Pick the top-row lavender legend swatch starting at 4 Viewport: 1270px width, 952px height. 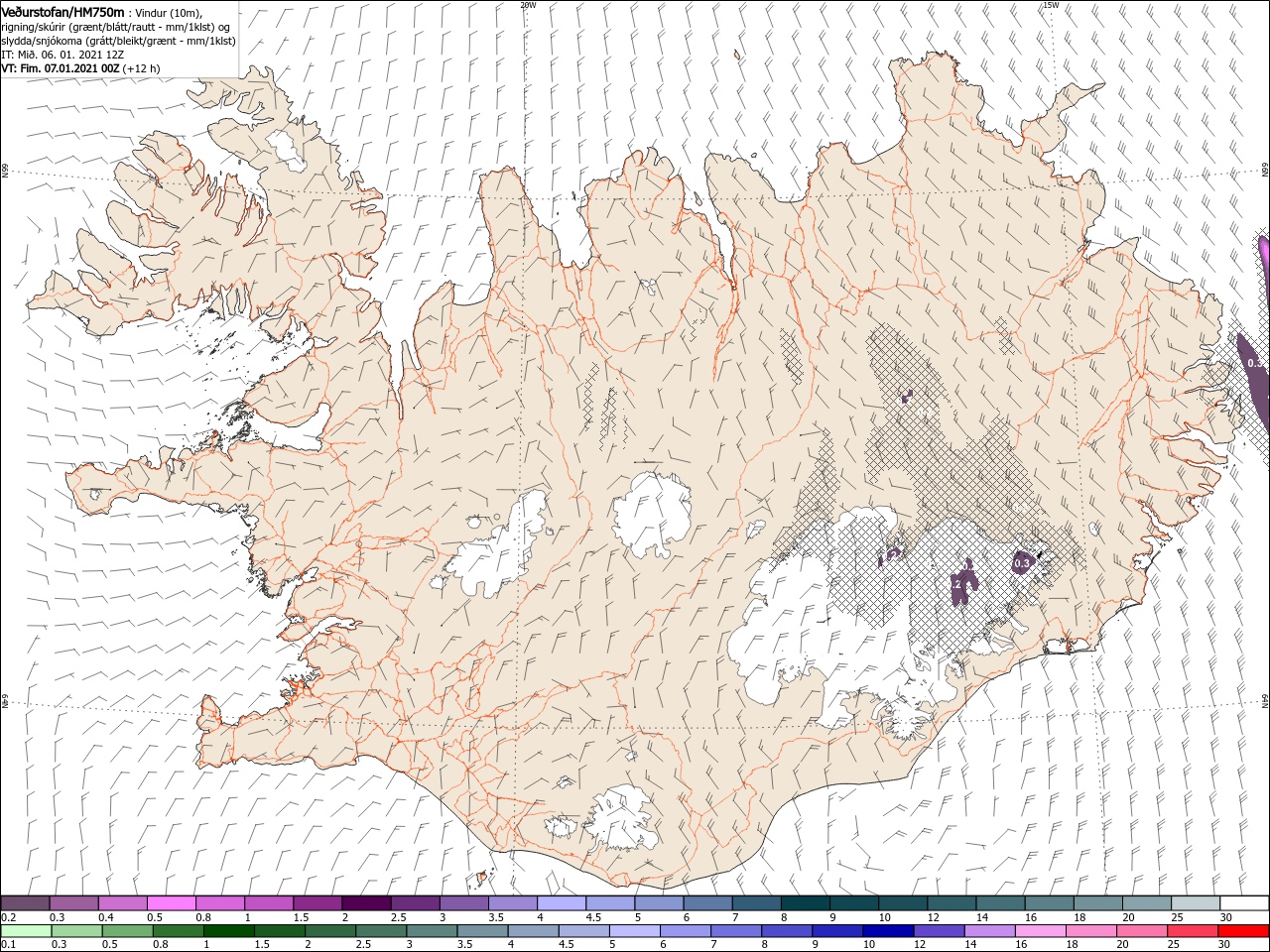(x=562, y=902)
